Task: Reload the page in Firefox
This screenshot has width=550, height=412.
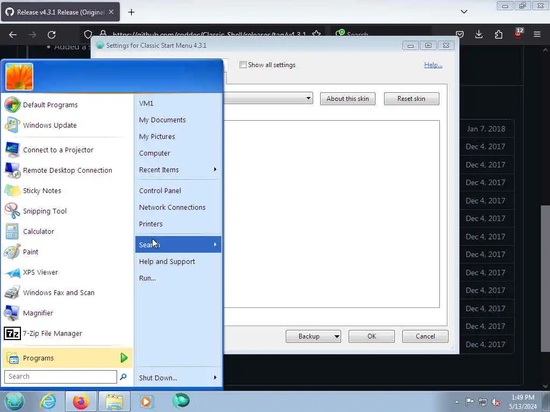Action: coord(52,35)
